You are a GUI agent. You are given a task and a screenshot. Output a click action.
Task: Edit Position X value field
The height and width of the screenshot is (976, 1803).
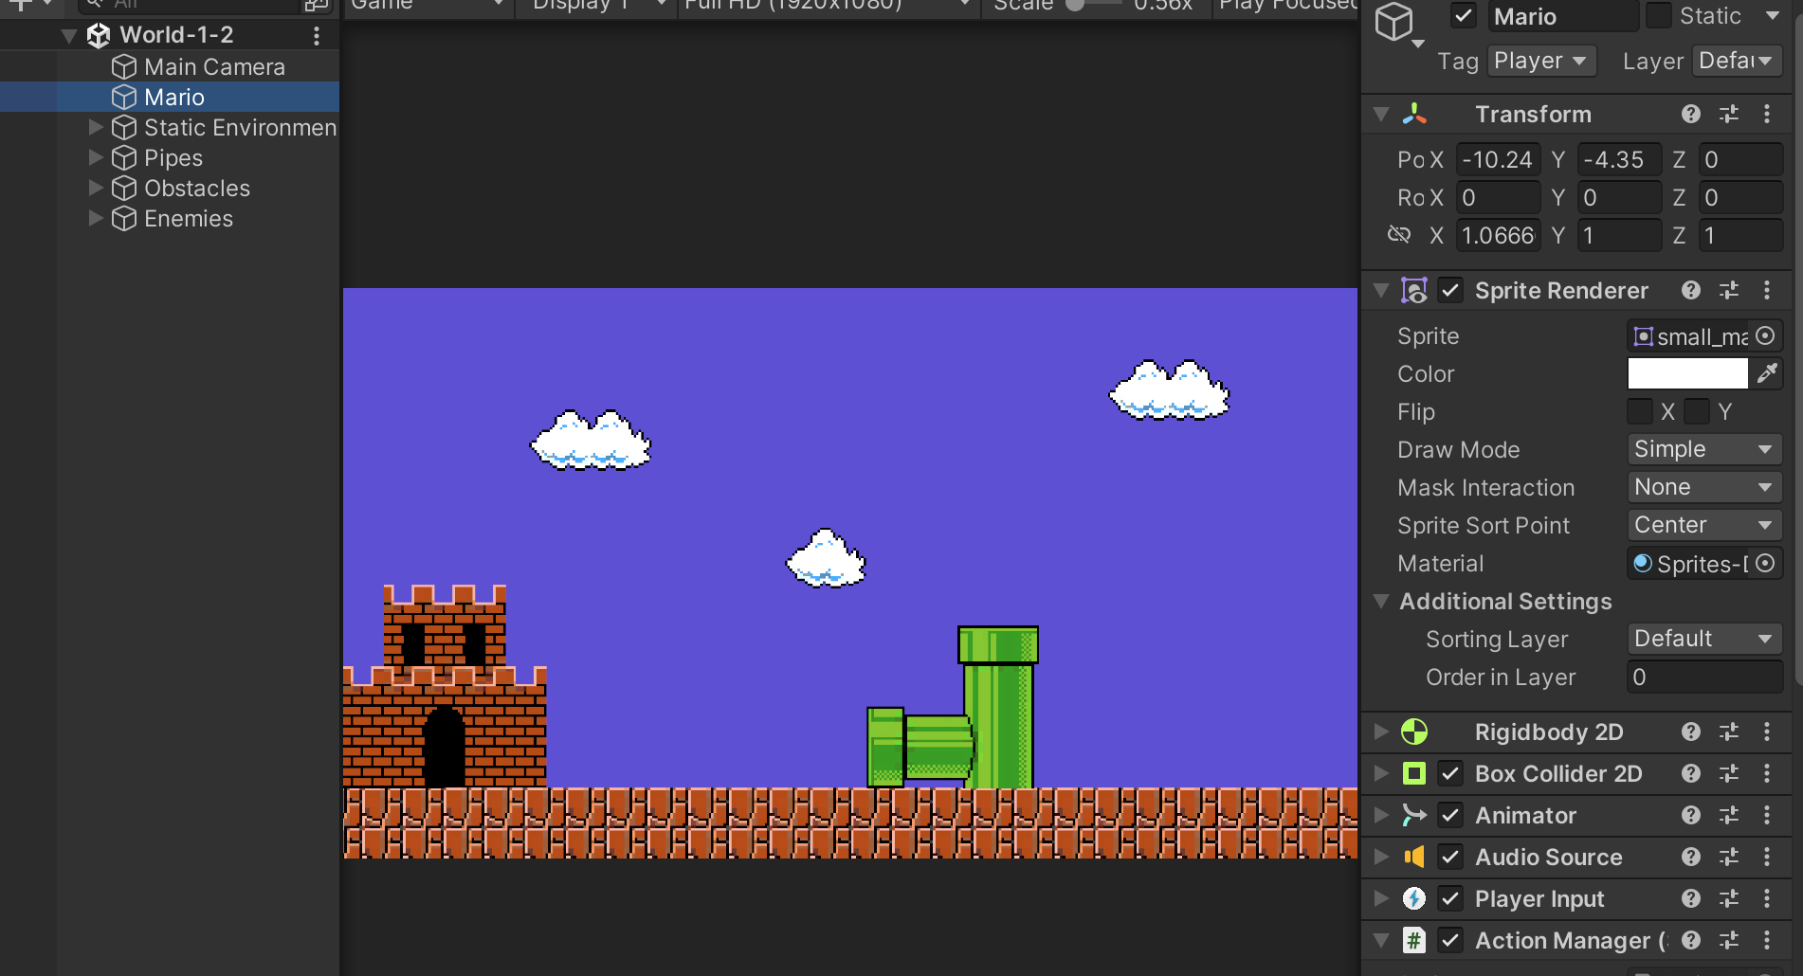point(1498,159)
